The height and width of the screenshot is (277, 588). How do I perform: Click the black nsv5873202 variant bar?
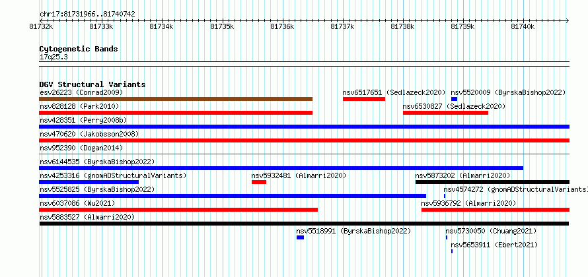tap(492, 182)
